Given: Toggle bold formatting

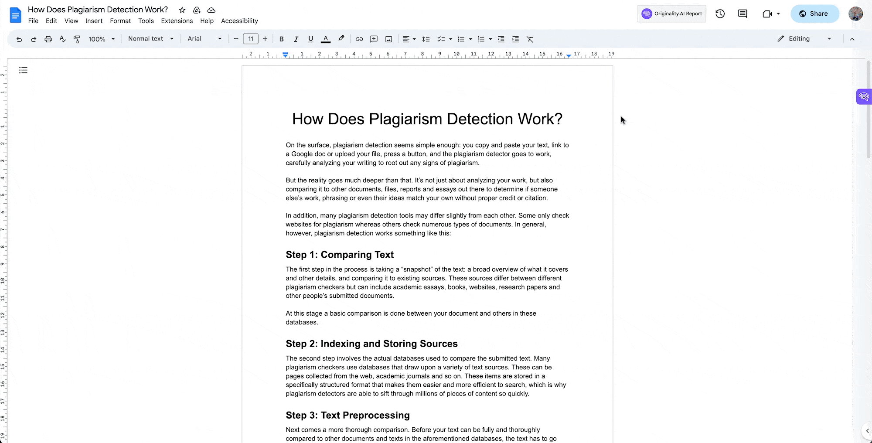Looking at the screenshot, I should pyautogui.click(x=281, y=39).
